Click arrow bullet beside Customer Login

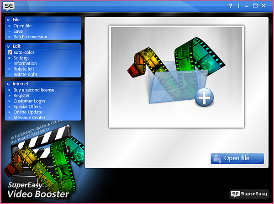pyautogui.click(x=10, y=102)
